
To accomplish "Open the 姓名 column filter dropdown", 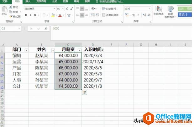I will pos(53,50).
